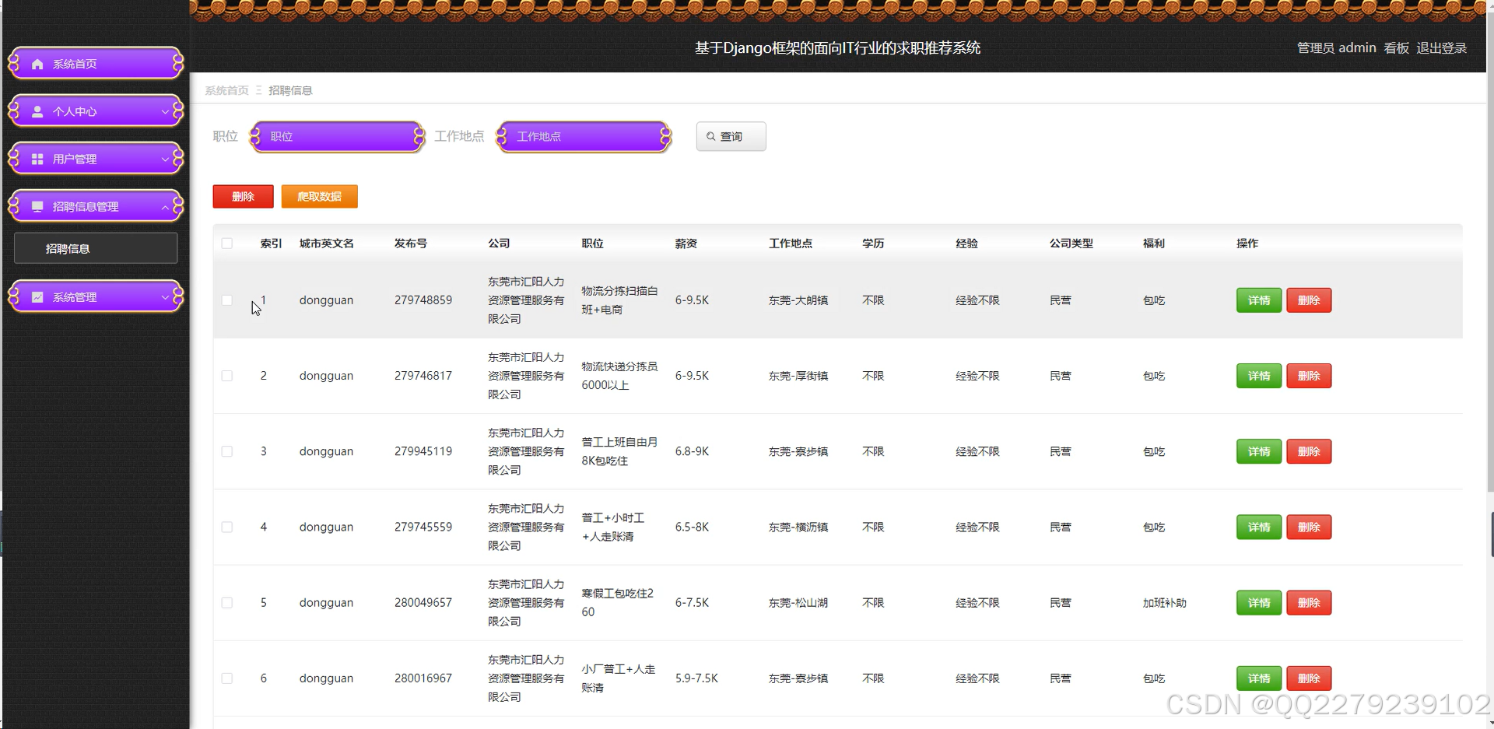Delete row with 发布号 279746817
Screen dimensions: 1494x729
(x=1309, y=376)
